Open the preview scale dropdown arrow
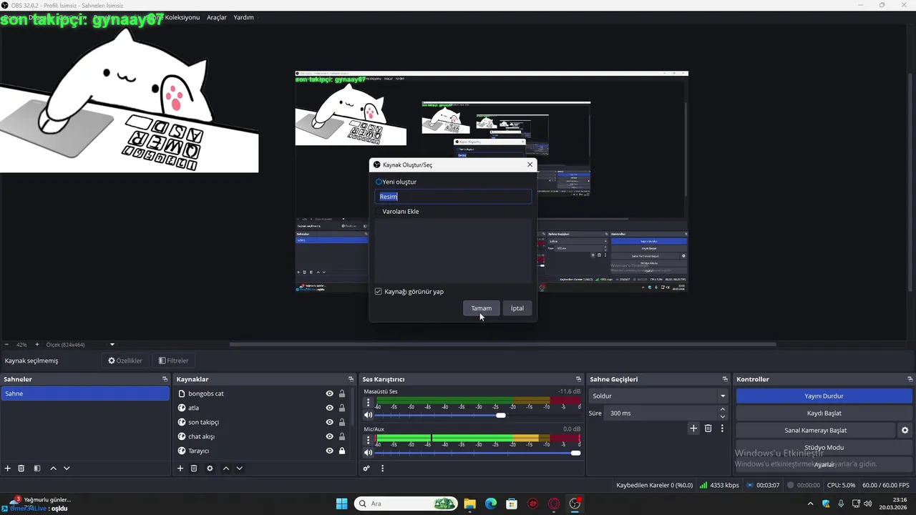This screenshot has height=515, width=916. point(112,345)
